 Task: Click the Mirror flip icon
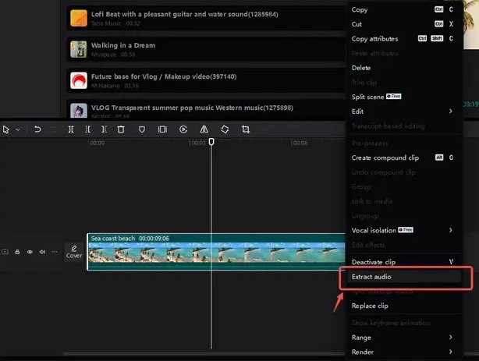point(204,129)
